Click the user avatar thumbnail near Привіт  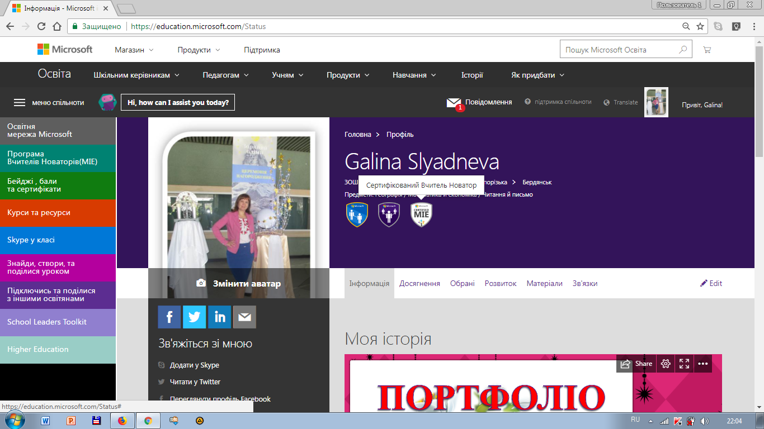[657, 102]
